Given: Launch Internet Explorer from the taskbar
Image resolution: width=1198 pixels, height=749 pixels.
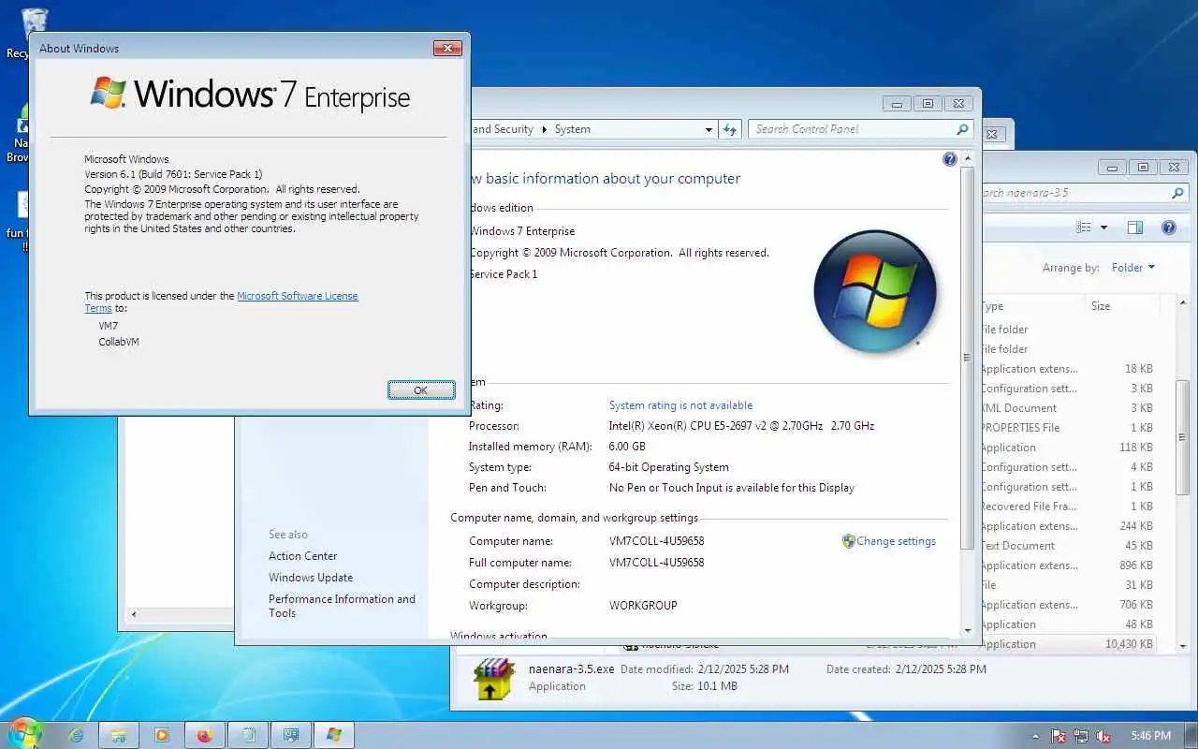Looking at the screenshot, I should 77,735.
